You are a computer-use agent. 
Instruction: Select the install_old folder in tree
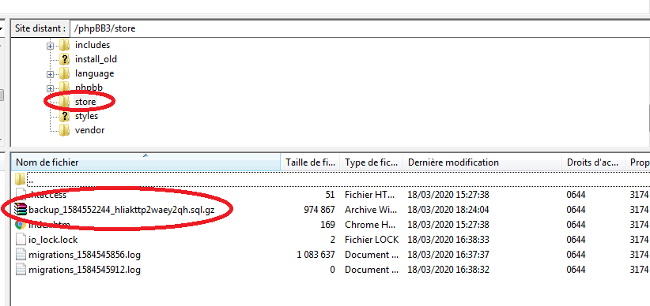point(96,59)
